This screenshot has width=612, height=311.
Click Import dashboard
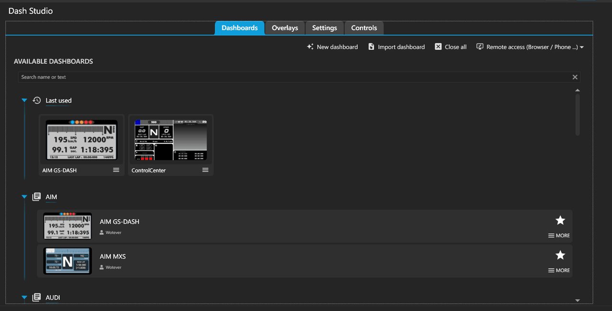pyautogui.click(x=396, y=47)
